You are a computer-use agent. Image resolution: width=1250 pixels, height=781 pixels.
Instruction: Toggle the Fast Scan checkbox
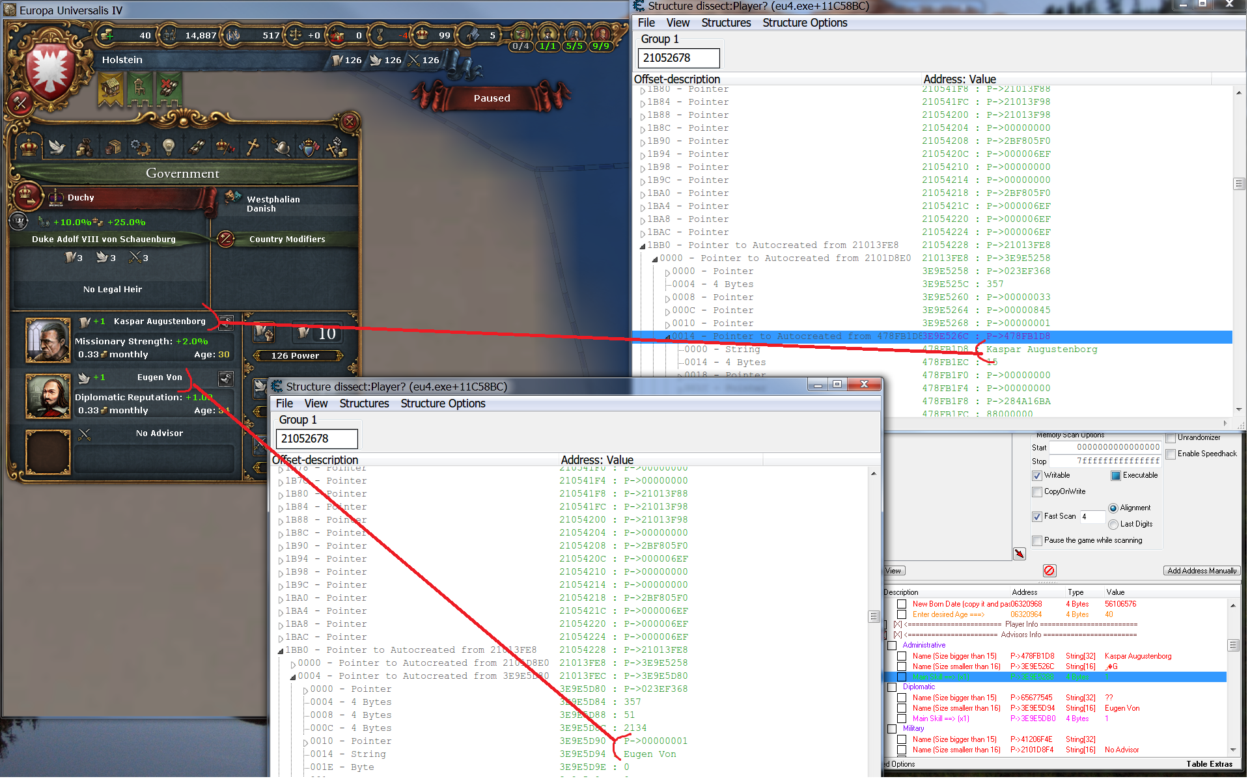pos(1037,517)
